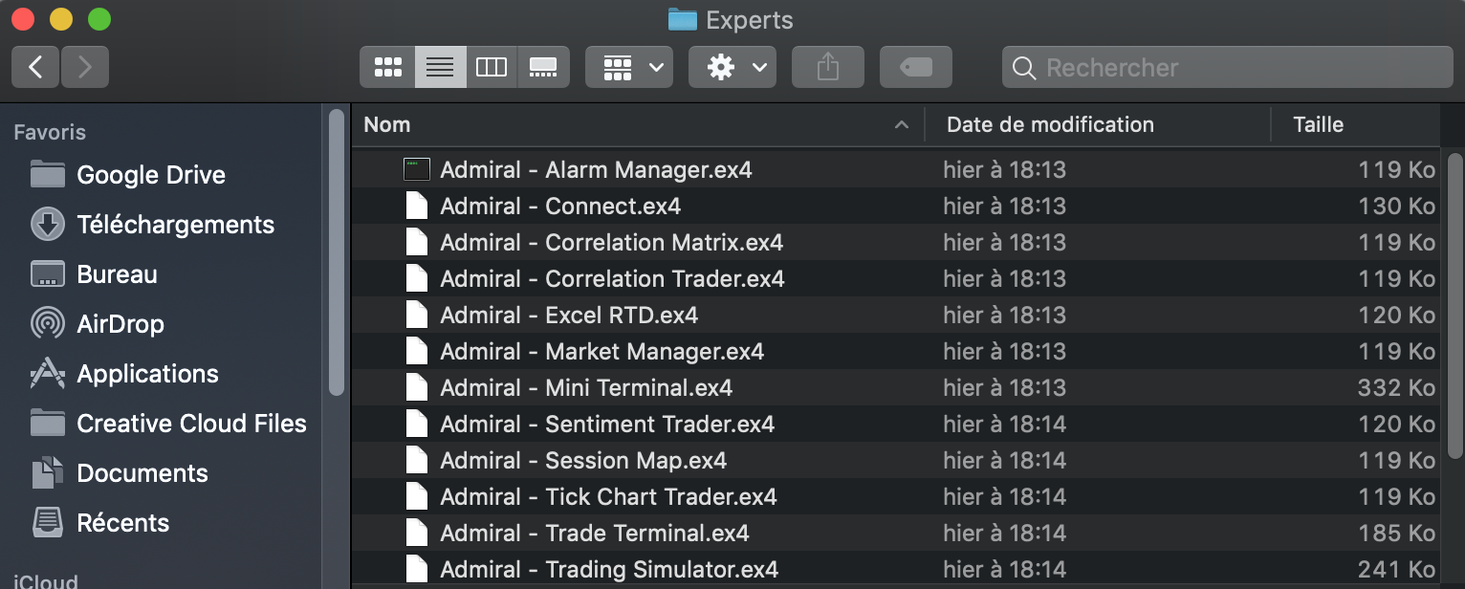Viewport: 1465px width, 589px height.
Task: Select Admiral - Connect.ex4
Action: tap(895, 207)
